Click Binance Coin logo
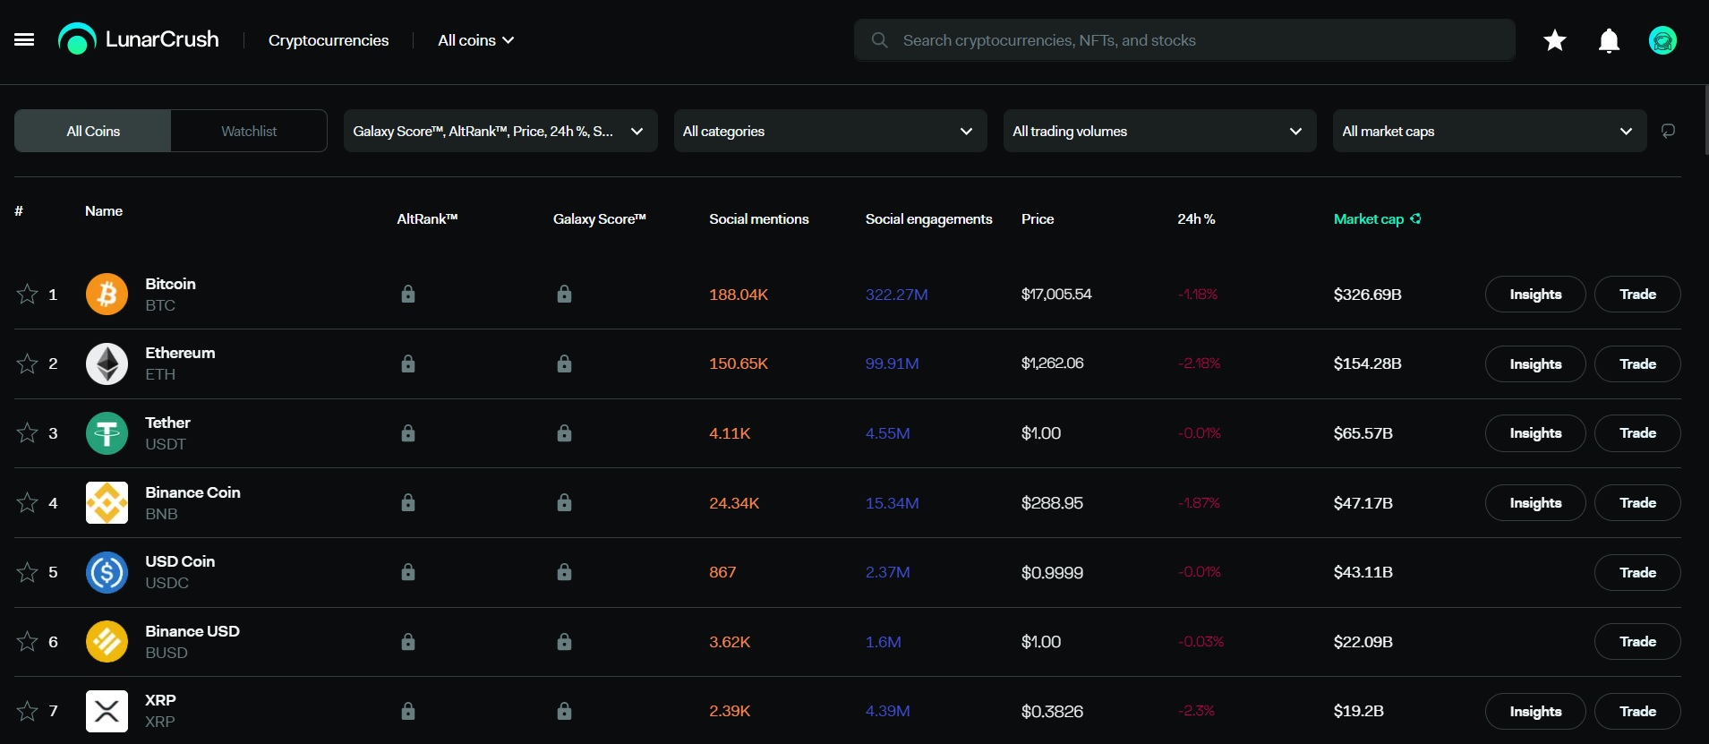 pyautogui.click(x=107, y=503)
